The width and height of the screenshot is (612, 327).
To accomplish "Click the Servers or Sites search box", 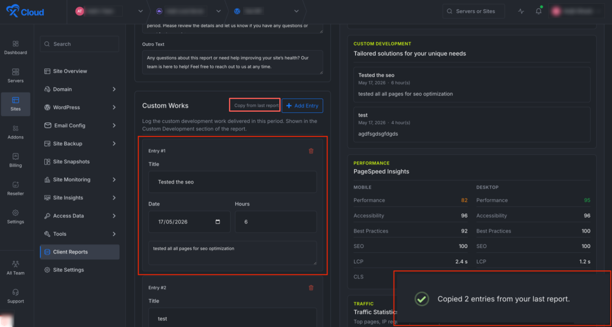I will click(x=474, y=11).
